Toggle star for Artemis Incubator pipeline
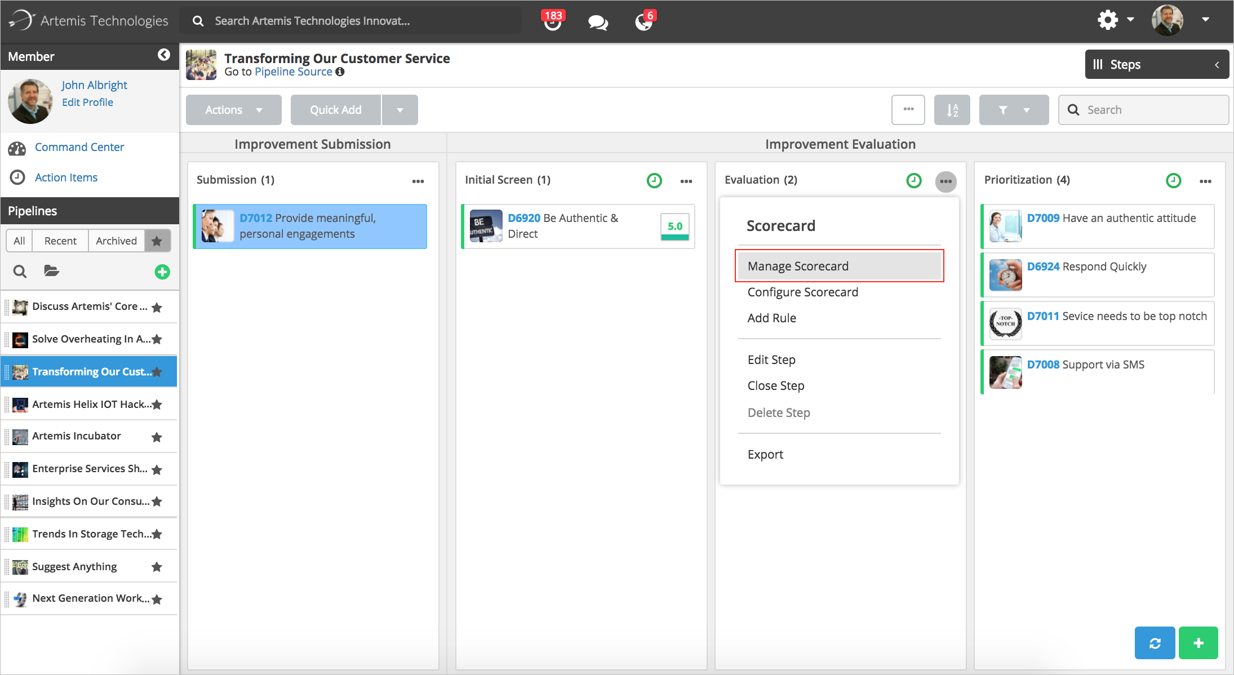This screenshot has height=675, width=1234. 157,437
